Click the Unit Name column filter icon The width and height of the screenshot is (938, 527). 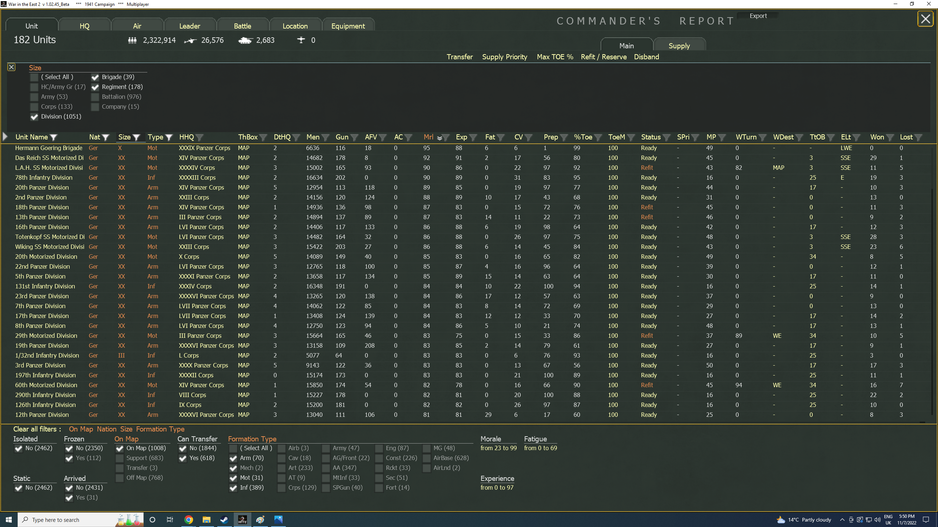pos(54,137)
